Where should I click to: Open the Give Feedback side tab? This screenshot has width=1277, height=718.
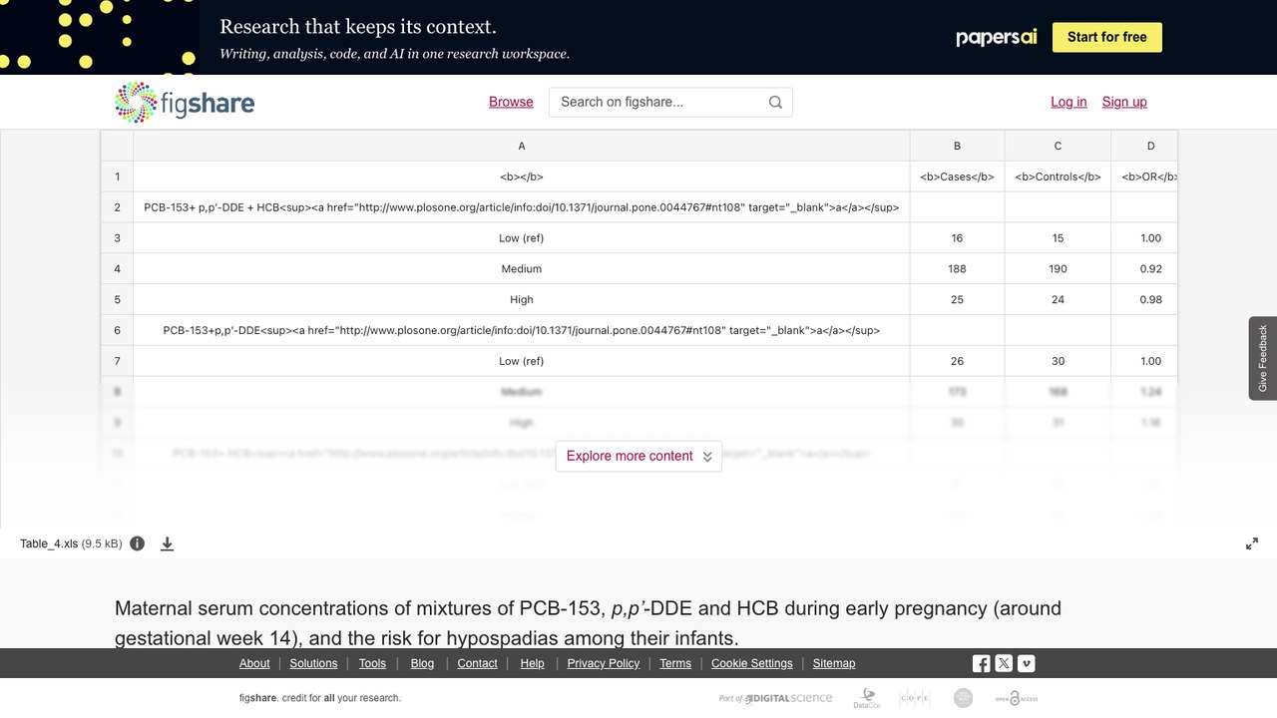[x=1263, y=358]
